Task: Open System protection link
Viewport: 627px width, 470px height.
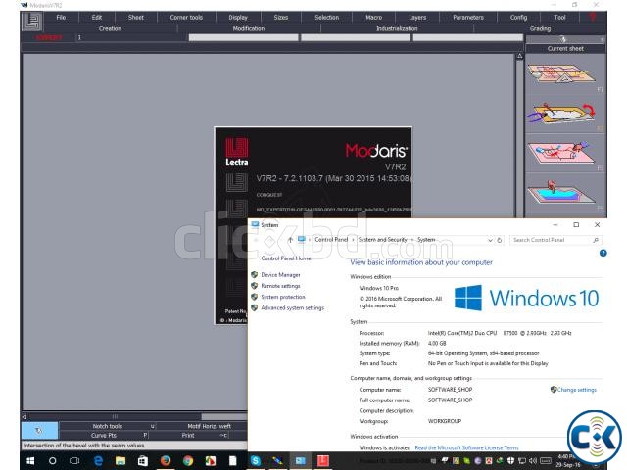Action: (283, 297)
